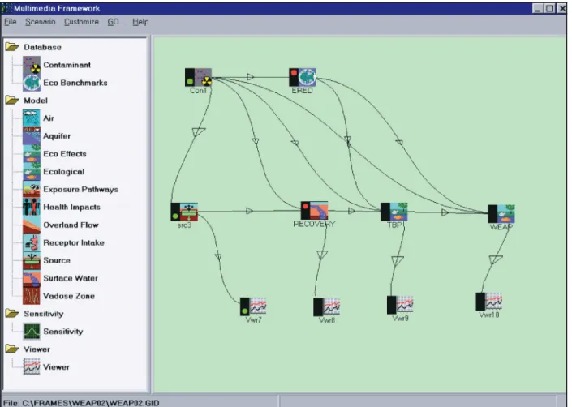The width and height of the screenshot is (572, 407).
Task: Close the Multimedia Framework window
Action: coord(561,8)
